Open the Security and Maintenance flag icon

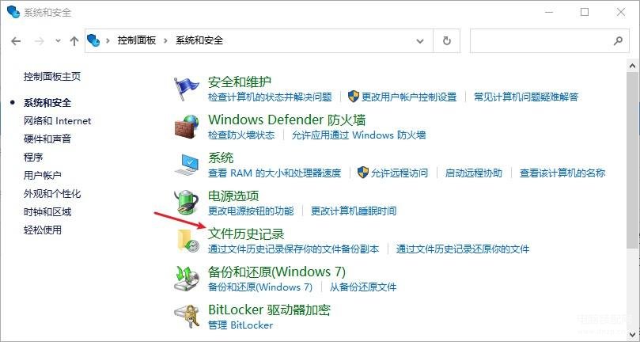click(x=186, y=89)
